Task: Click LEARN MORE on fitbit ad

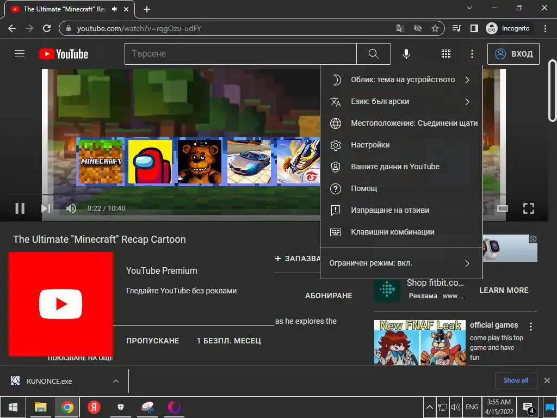Action: pyautogui.click(x=504, y=291)
